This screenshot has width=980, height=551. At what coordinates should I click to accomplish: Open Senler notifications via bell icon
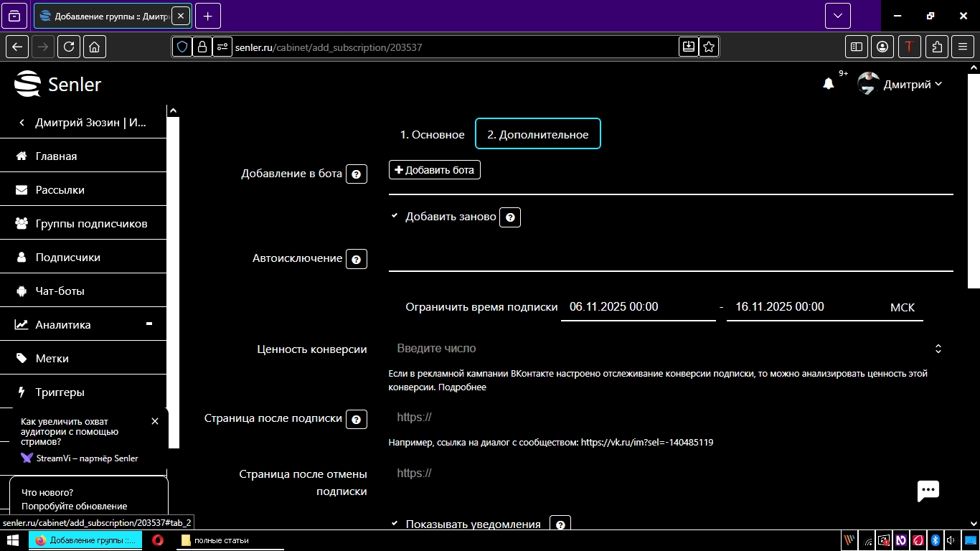click(x=829, y=83)
